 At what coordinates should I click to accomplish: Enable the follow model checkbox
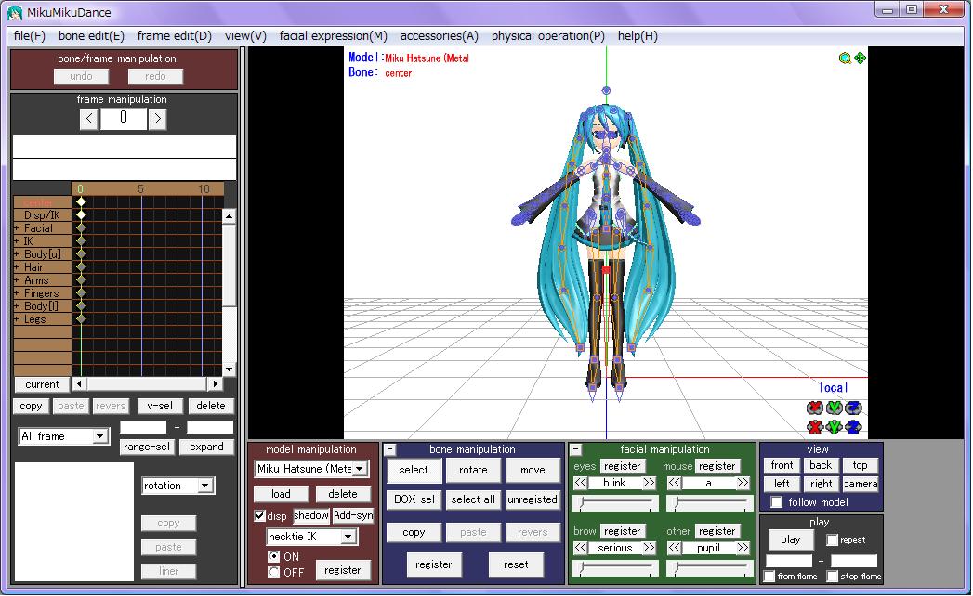tap(776, 501)
